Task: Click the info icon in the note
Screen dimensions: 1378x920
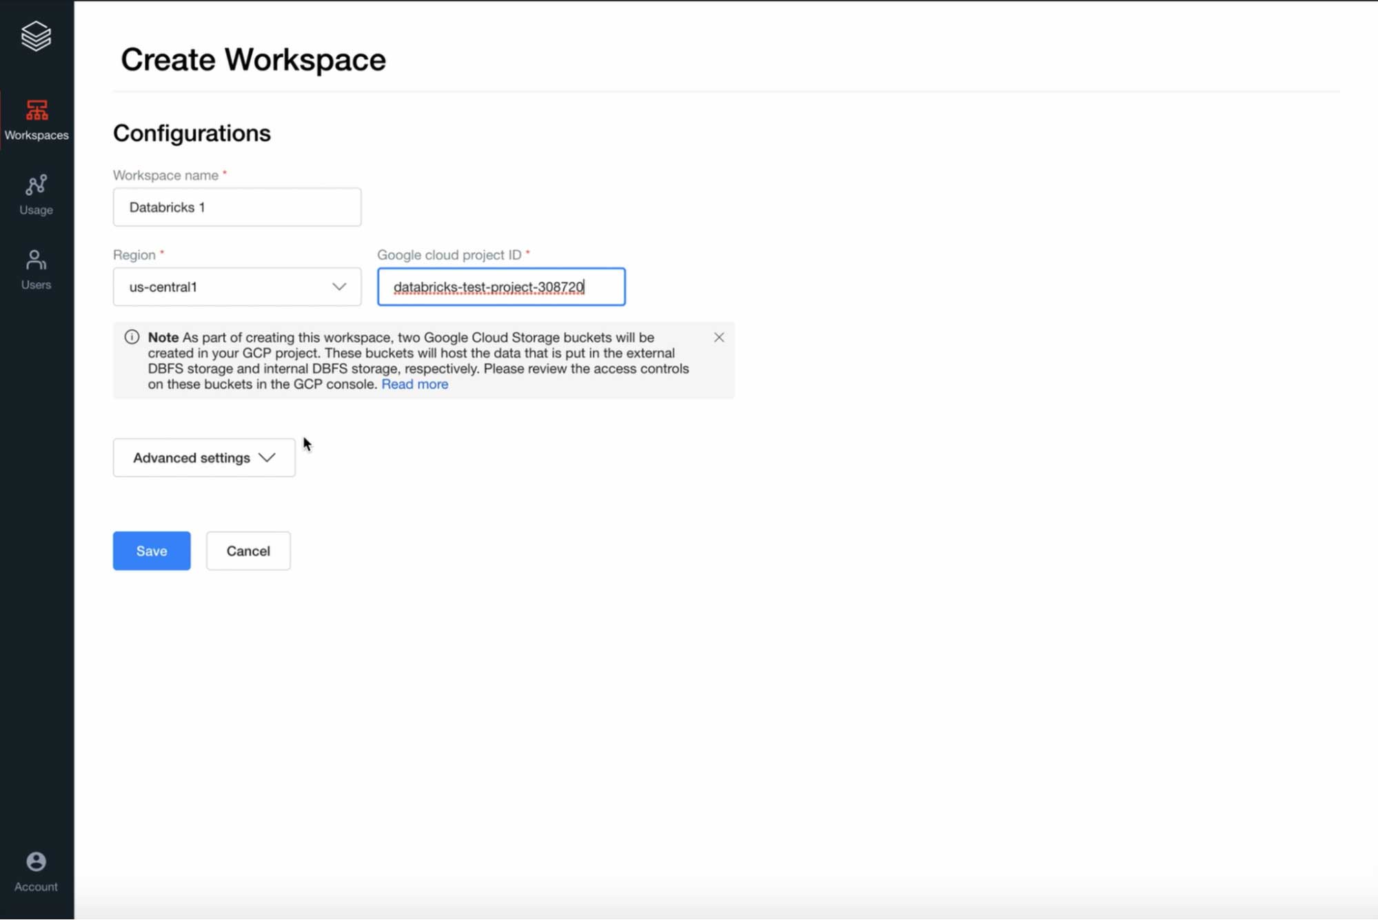Action: (x=132, y=337)
